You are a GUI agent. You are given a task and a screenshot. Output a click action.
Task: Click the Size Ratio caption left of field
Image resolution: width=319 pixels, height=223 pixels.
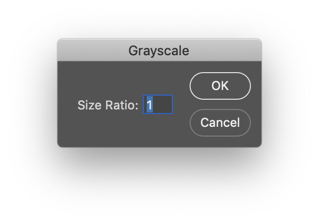pos(108,105)
